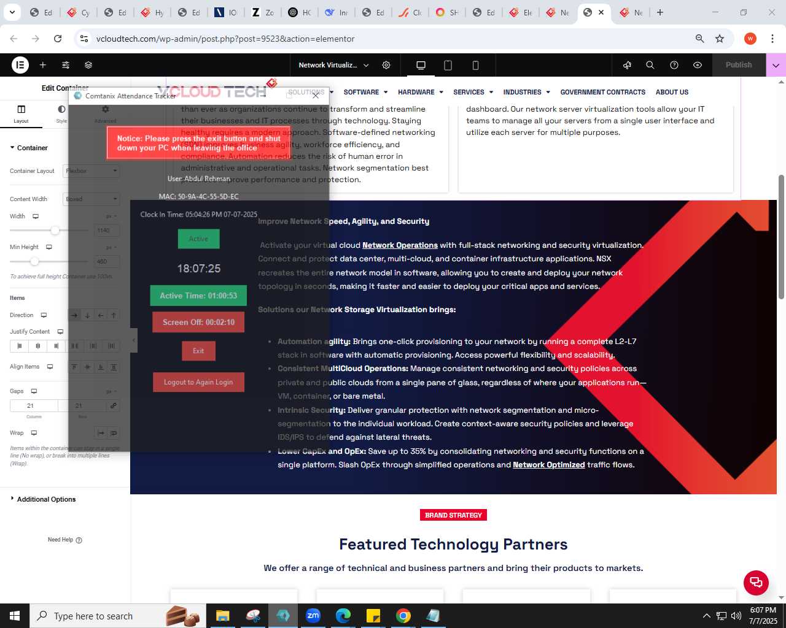The width and height of the screenshot is (786, 628).
Task: Set Direction to reversed row (left arrow)
Action: (x=101, y=315)
